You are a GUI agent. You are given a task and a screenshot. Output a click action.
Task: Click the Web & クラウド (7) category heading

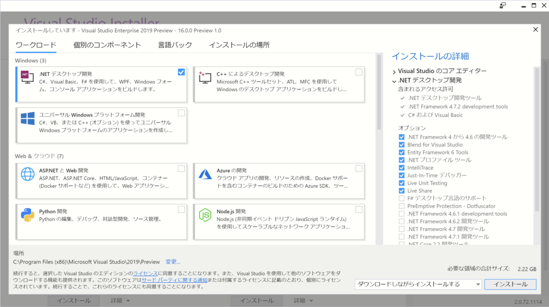pos(39,156)
